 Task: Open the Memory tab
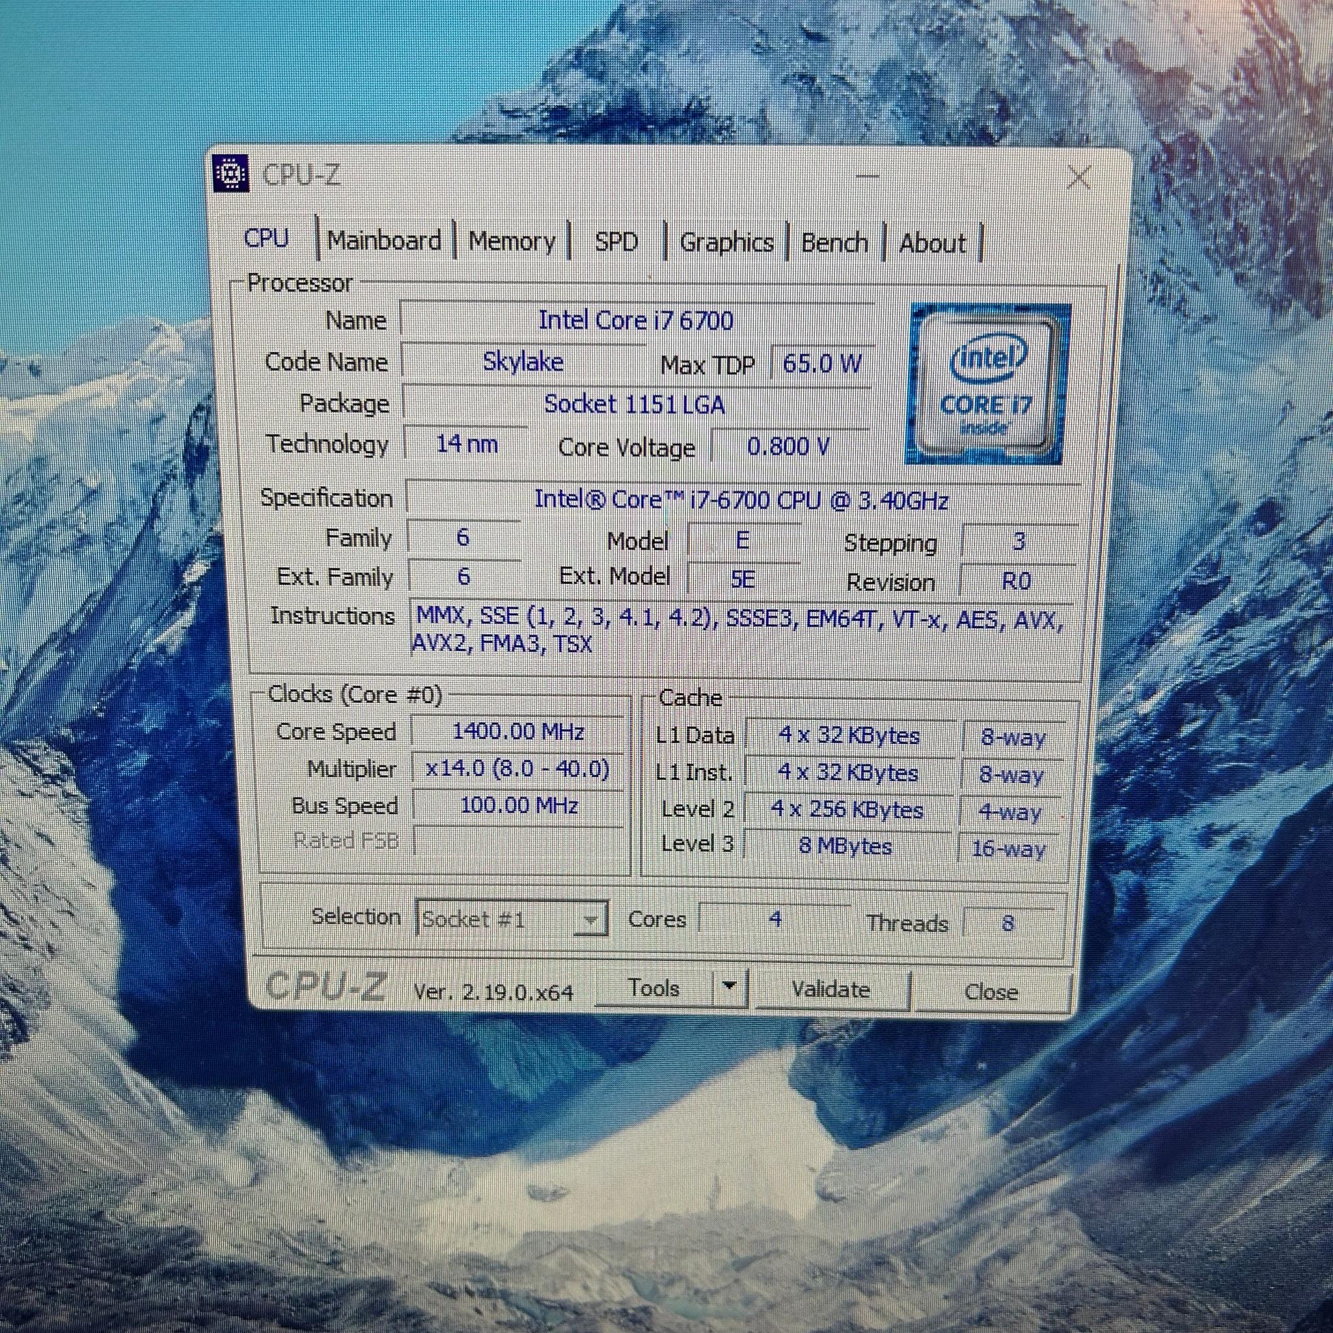512,241
